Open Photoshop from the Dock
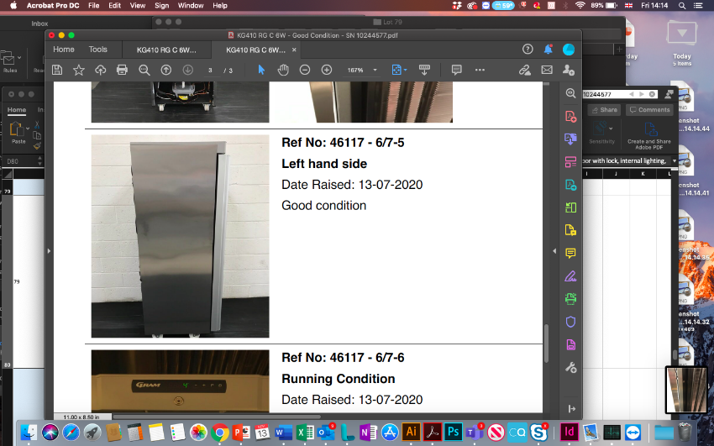This screenshot has height=446, width=714. (453, 432)
